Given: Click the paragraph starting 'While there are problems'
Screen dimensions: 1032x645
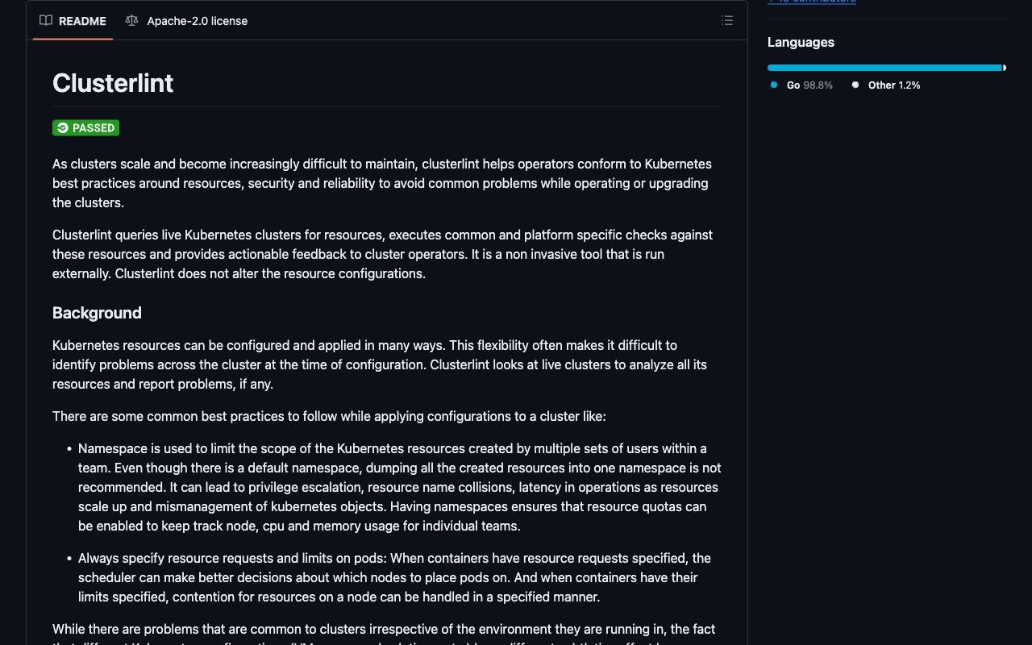Looking at the screenshot, I should click(x=387, y=633).
